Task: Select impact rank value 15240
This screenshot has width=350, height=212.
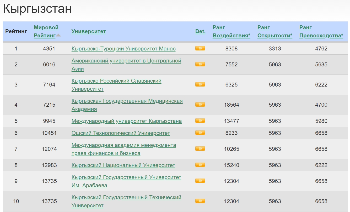Action: [231, 165]
